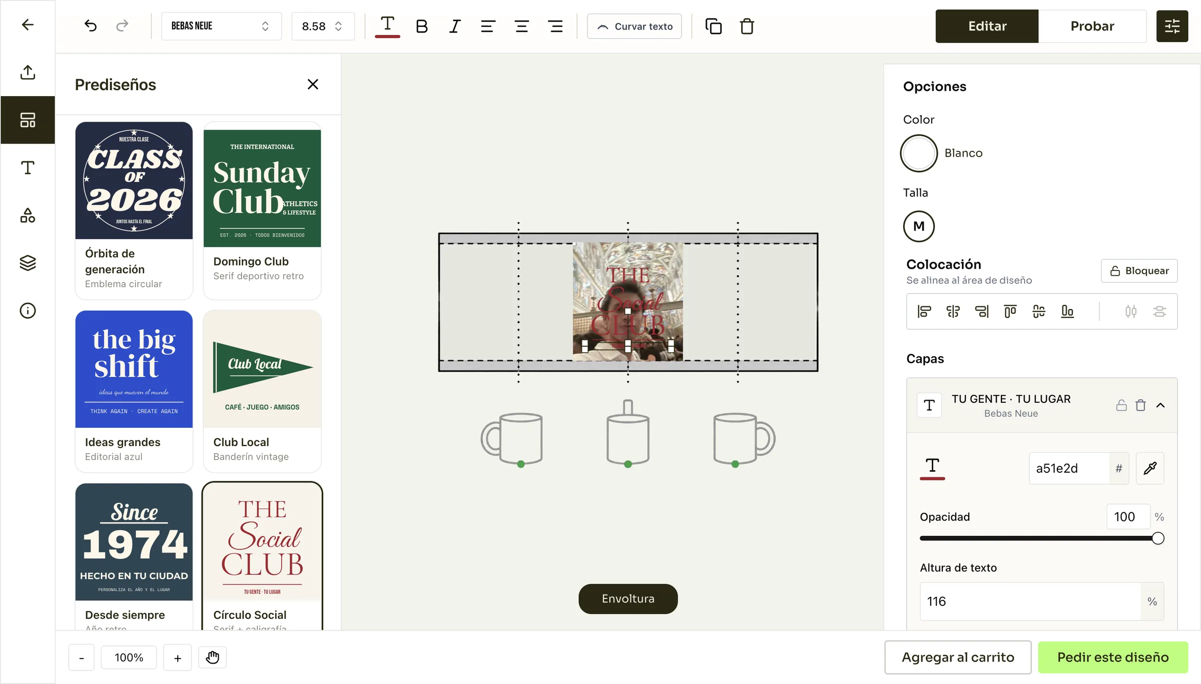Click the Curvar texto button
The image size is (1201, 684).
point(634,26)
